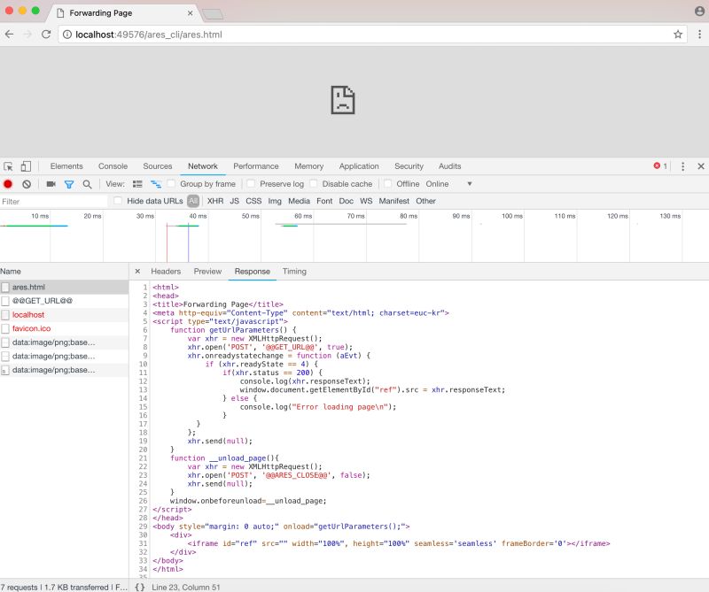Toggle the network filter funnel icon
Image resolution: width=709 pixels, height=592 pixels.
tap(69, 184)
